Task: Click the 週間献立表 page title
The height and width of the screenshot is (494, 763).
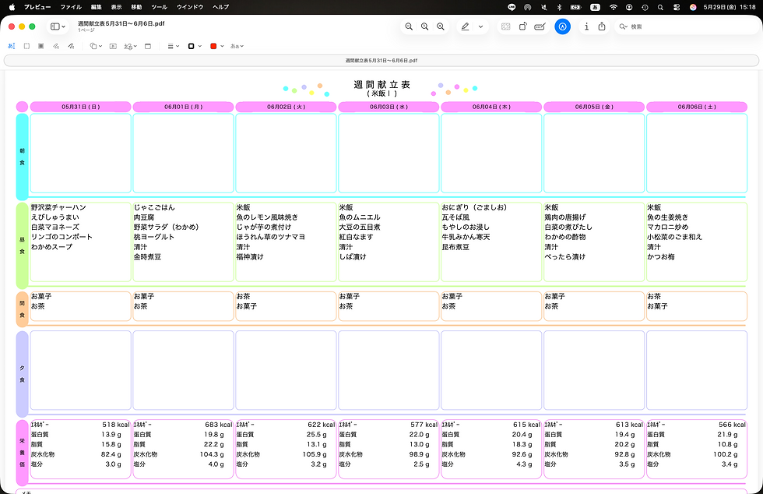Action: tap(382, 85)
